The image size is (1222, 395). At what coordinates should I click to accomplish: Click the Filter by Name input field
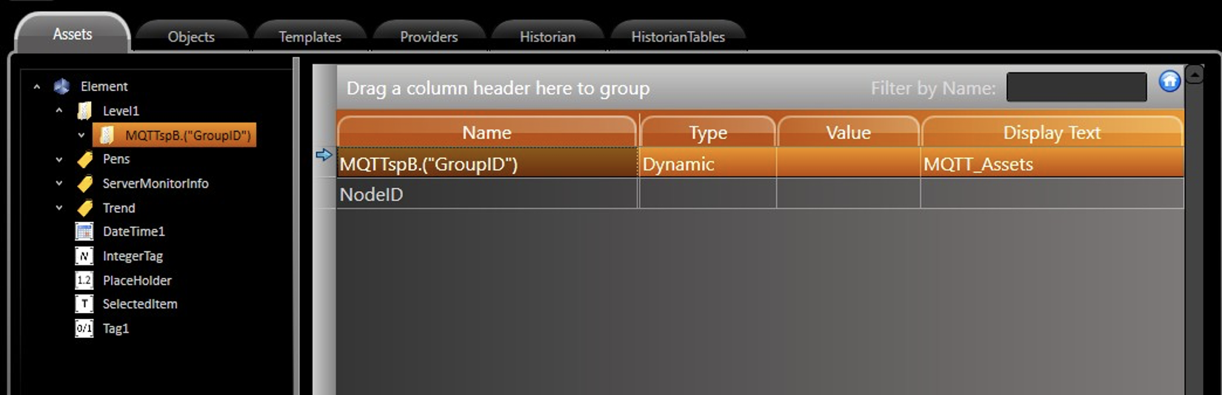tap(1076, 87)
